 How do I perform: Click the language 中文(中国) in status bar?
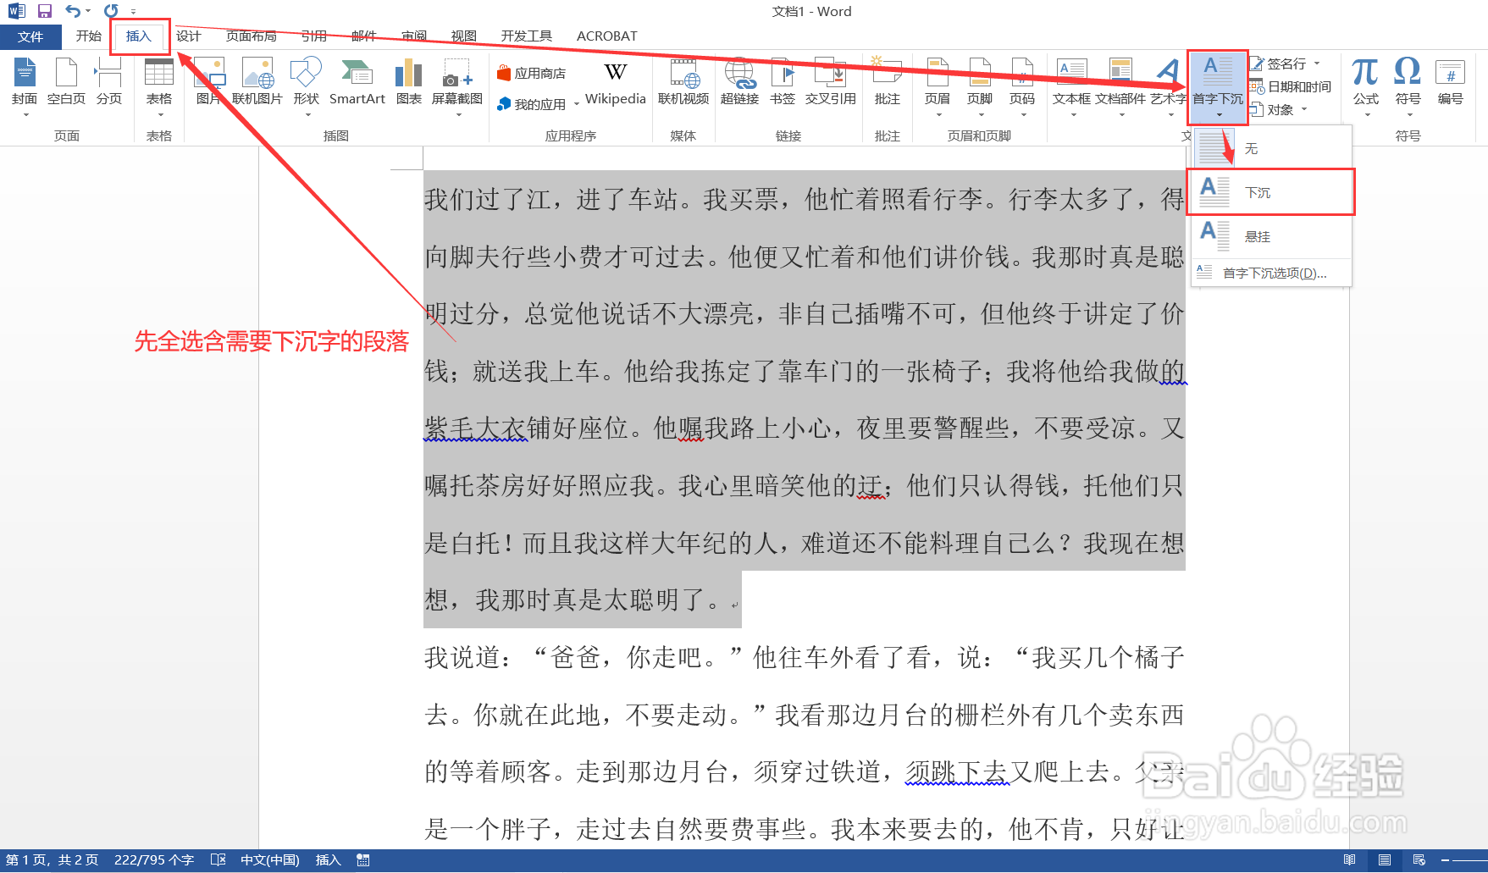tap(269, 860)
